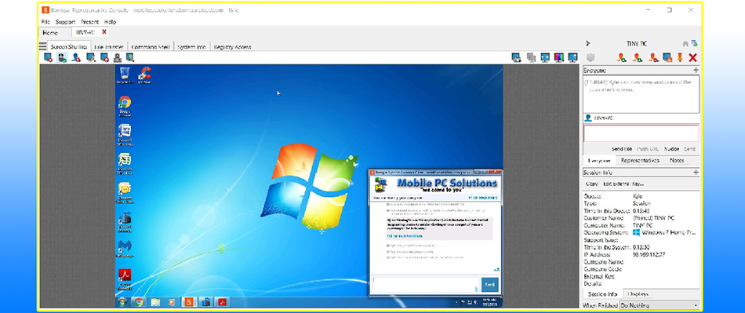Image resolution: width=745 pixels, height=313 pixels.
Task: Click the gray overlapping windows icon
Action: [x=531, y=57]
